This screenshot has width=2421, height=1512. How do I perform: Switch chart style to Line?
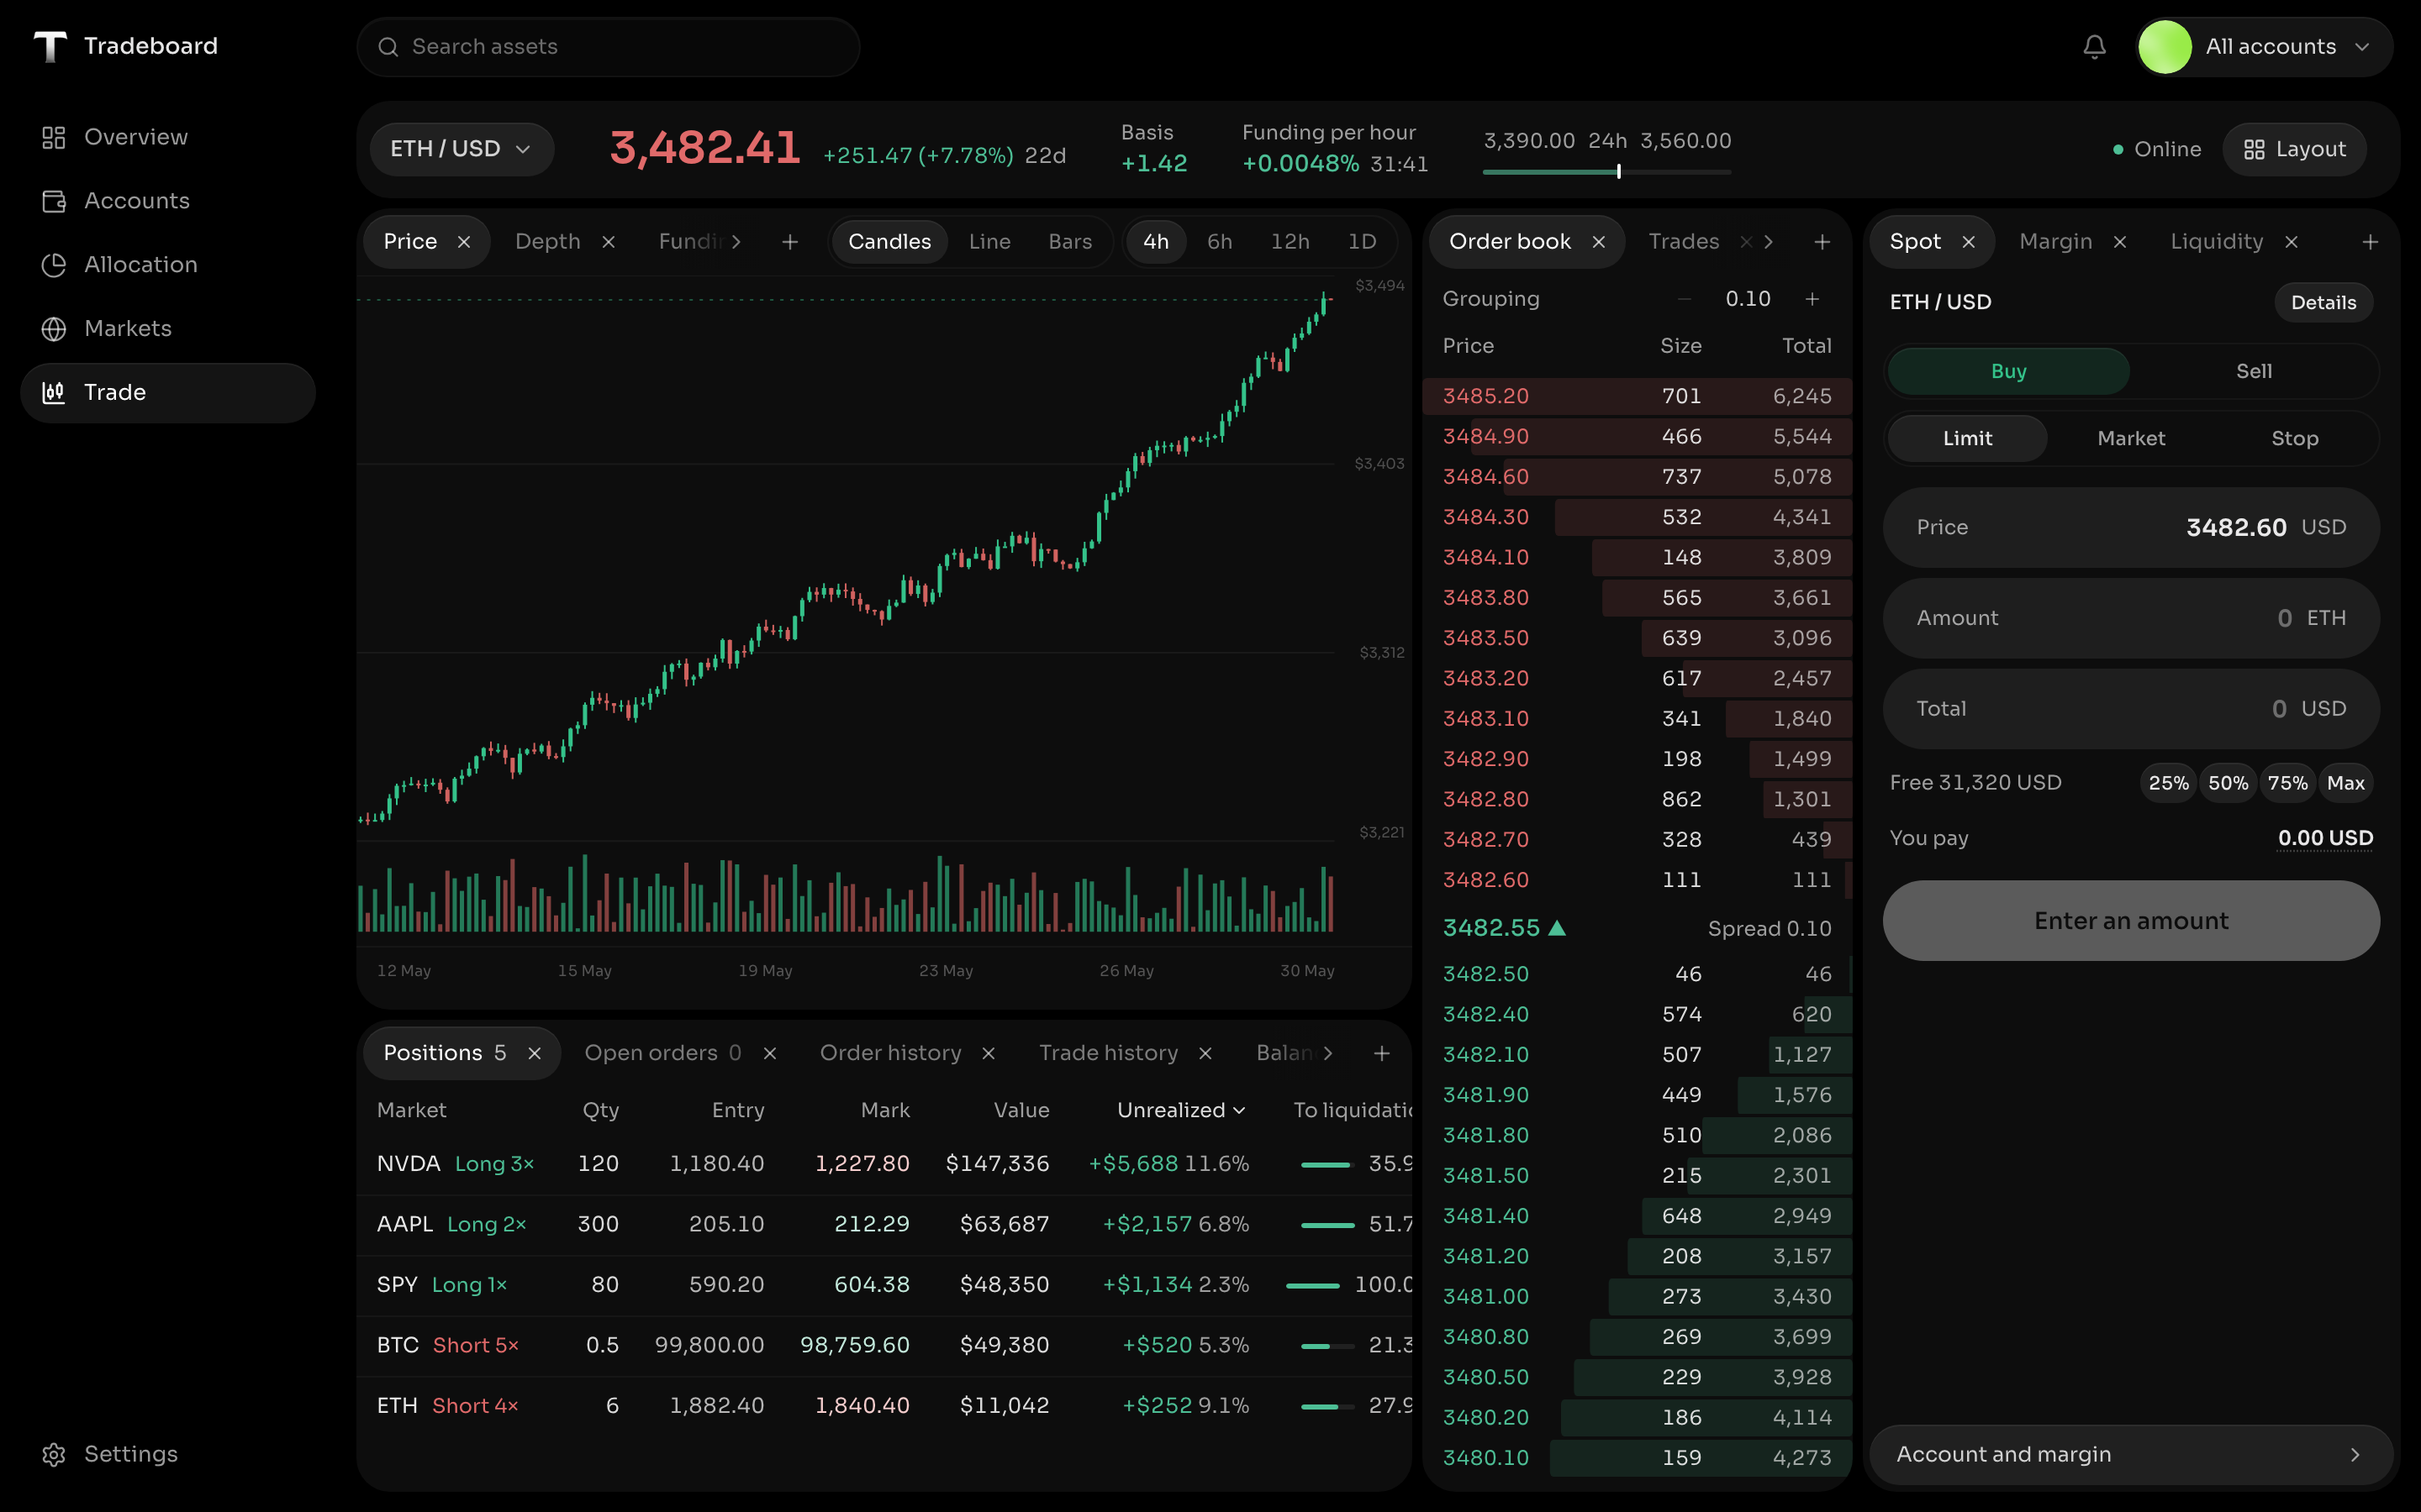[989, 242]
